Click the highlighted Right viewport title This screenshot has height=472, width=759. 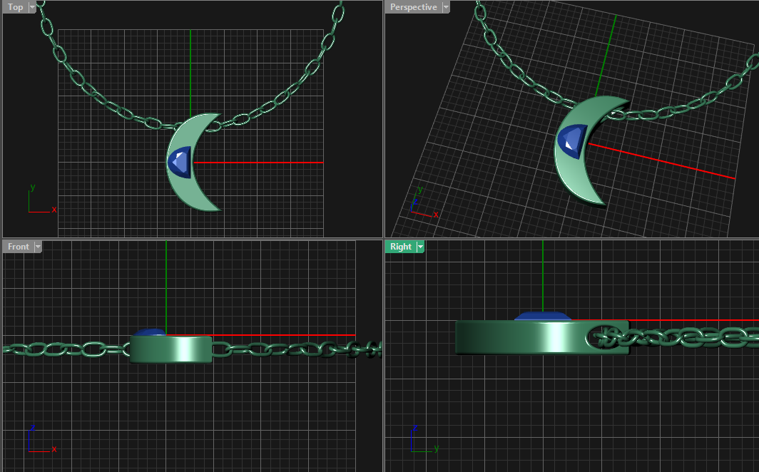coord(400,247)
